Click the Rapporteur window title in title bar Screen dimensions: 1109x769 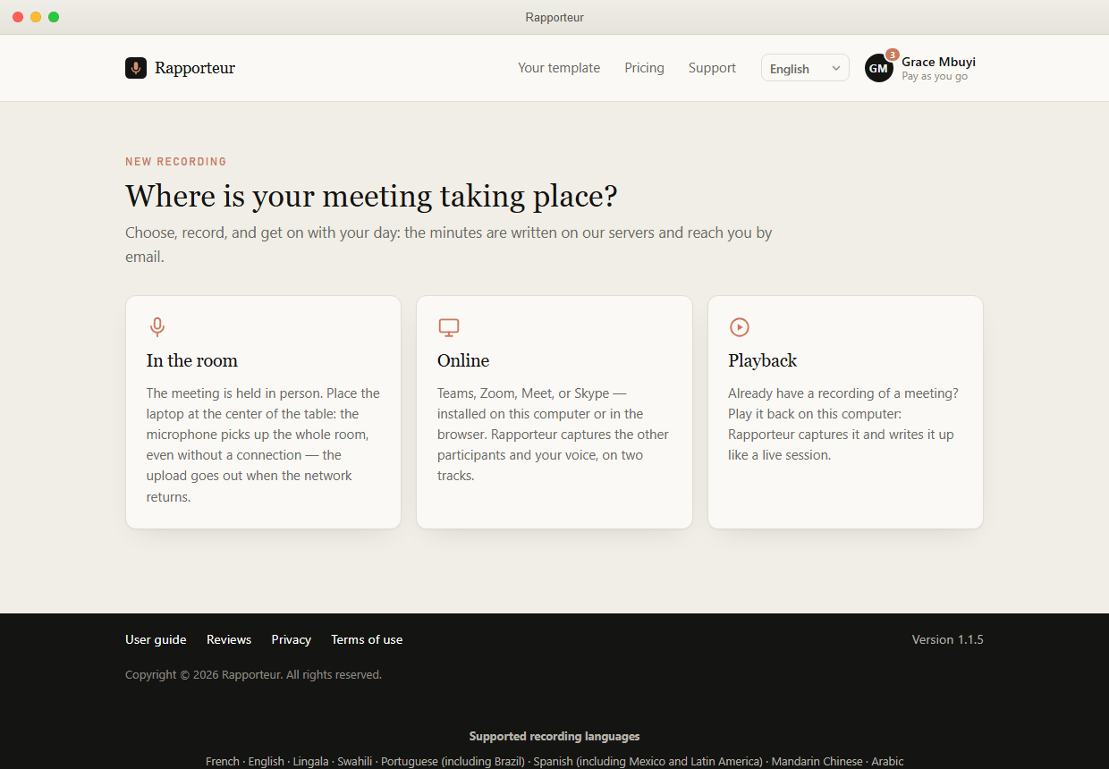coord(554,17)
